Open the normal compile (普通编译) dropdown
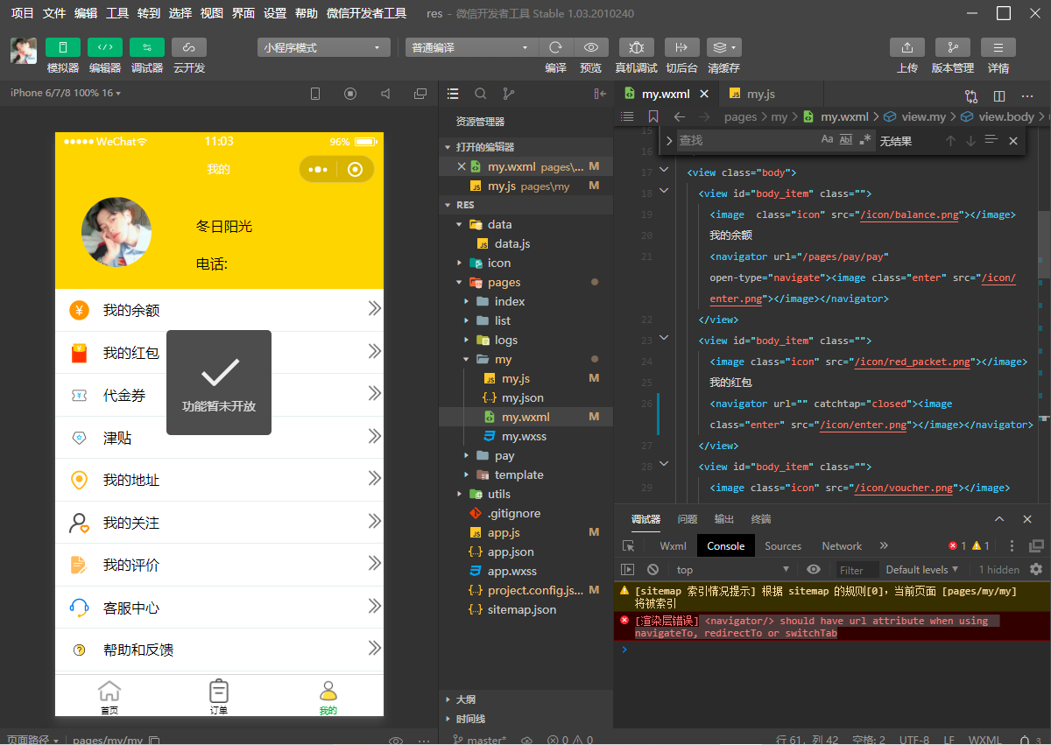 (x=471, y=47)
